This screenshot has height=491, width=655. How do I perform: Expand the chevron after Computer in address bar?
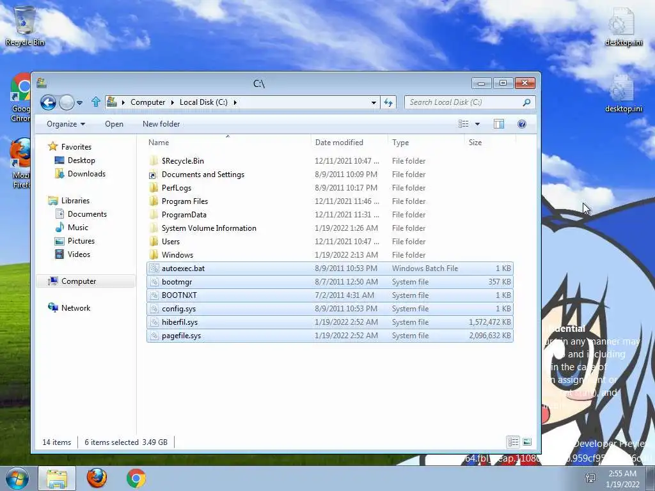[x=173, y=102]
